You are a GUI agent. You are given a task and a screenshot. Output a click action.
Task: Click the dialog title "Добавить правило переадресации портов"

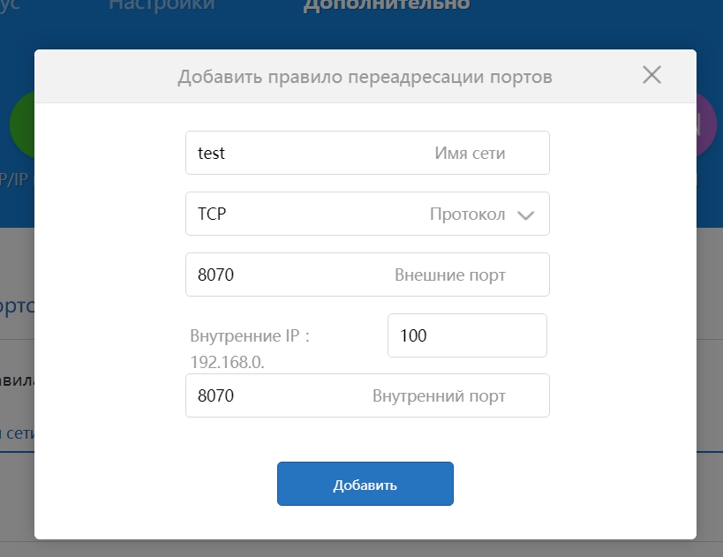pyautogui.click(x=365, y=77)
